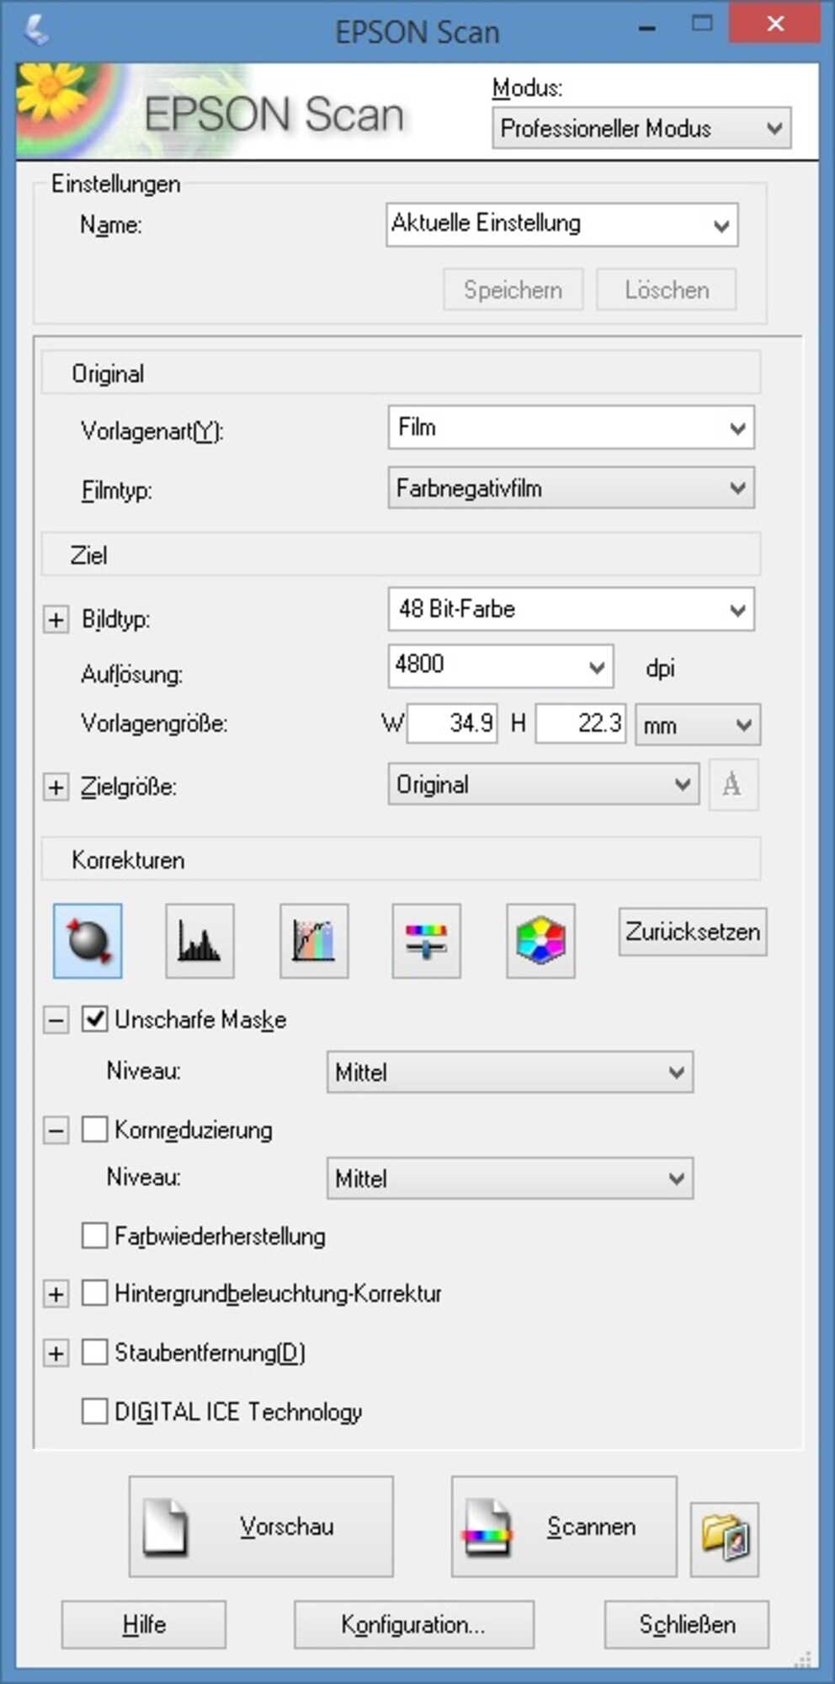Expand the Bildtyp plus expander
Screen dimensions: 835x1684
coord(56,620)
